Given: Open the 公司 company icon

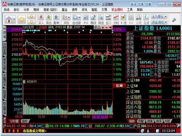Looking at the screenshot, I should point(139,19).
